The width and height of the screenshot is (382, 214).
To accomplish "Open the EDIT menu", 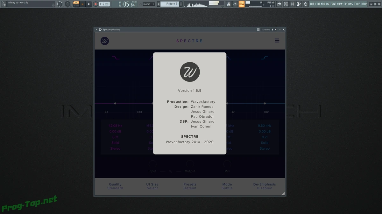I will [318, 4].
